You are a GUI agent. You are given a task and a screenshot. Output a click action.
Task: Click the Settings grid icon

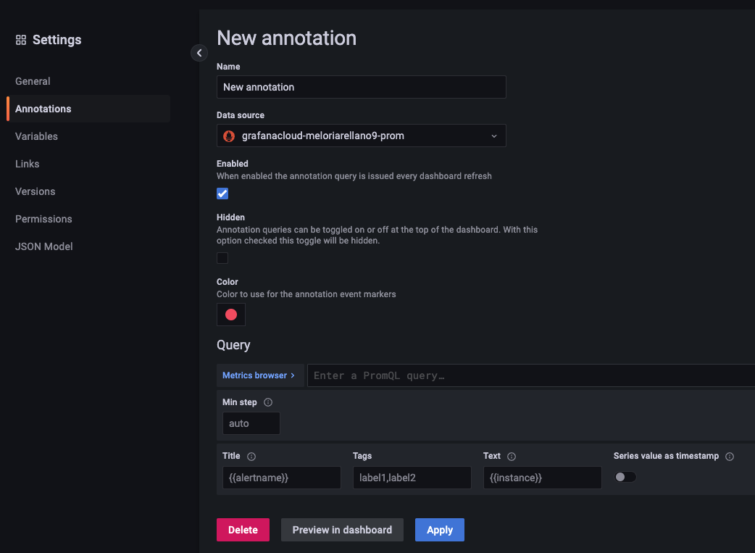click(21, 40)
